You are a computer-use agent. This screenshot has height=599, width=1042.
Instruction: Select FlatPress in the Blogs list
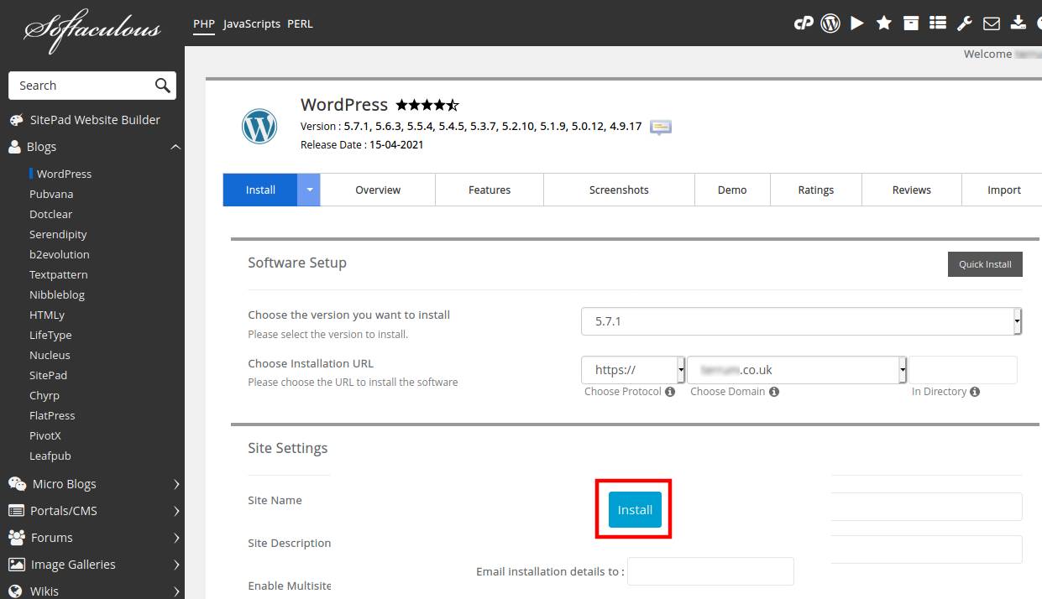pos(52,415)
